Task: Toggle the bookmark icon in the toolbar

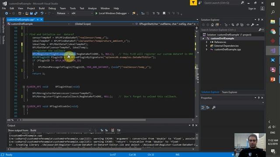Action: 164,14
